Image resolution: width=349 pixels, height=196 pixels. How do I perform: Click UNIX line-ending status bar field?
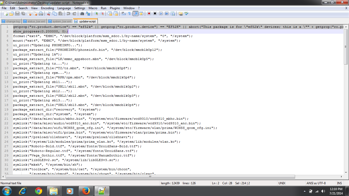291,183
